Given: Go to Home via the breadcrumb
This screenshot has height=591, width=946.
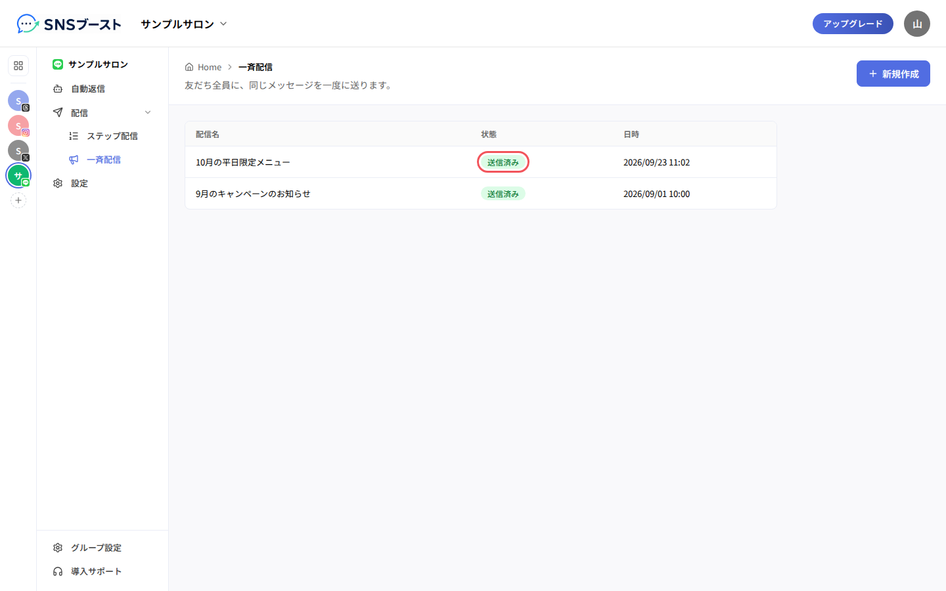Looking at the screenshot, I should [204, 67].
